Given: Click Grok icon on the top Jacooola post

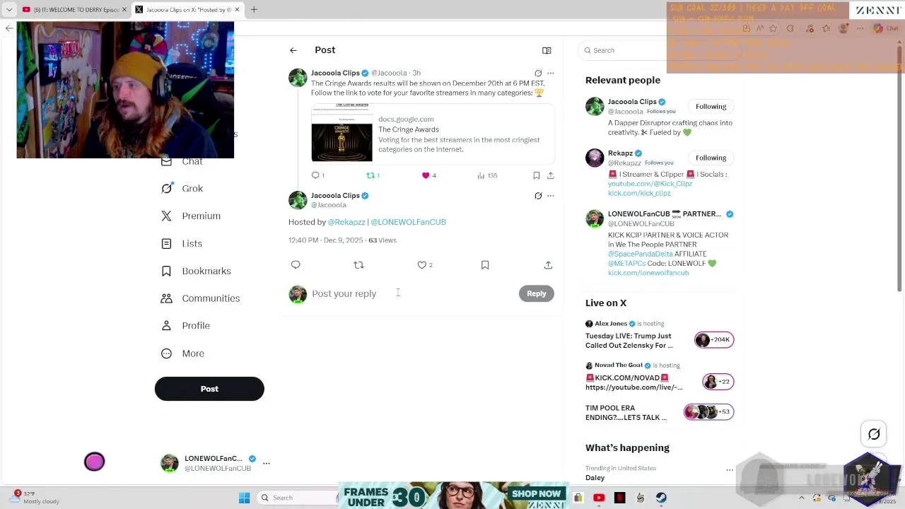Looking at the screenshot, I should tap(538, 73).
